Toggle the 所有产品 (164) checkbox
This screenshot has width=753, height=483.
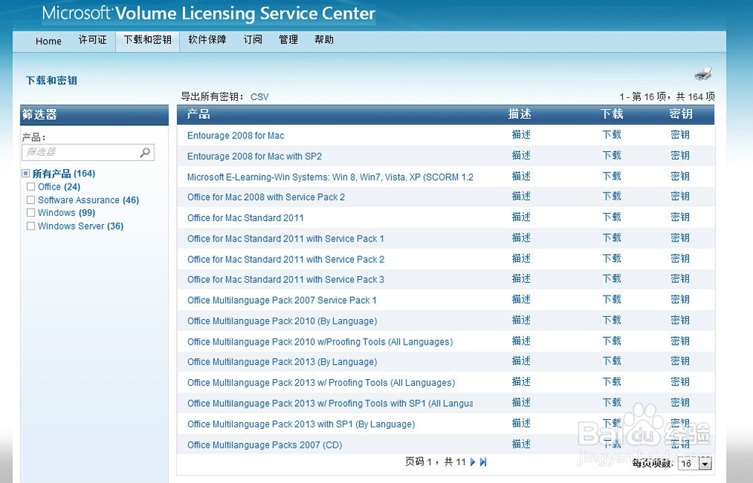[26, 173]
